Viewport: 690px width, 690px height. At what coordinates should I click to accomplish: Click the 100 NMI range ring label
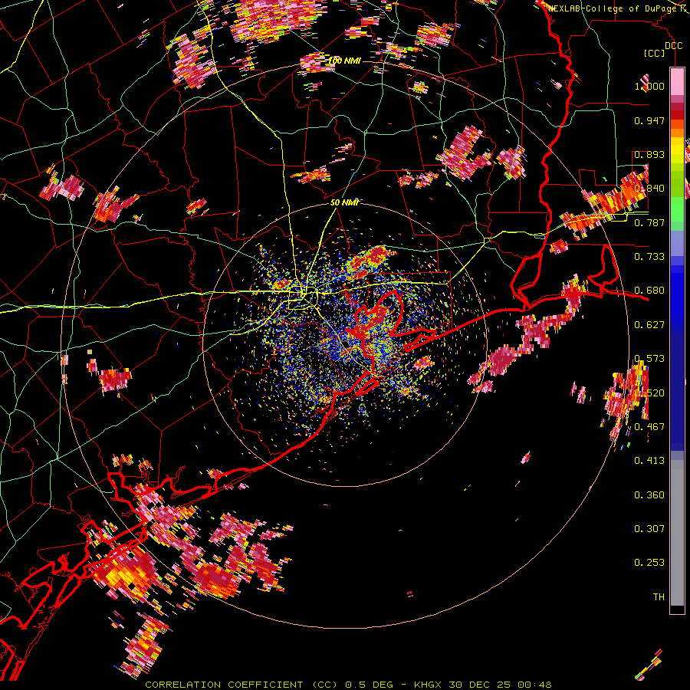pyautogui.click(x=345, y=61)
